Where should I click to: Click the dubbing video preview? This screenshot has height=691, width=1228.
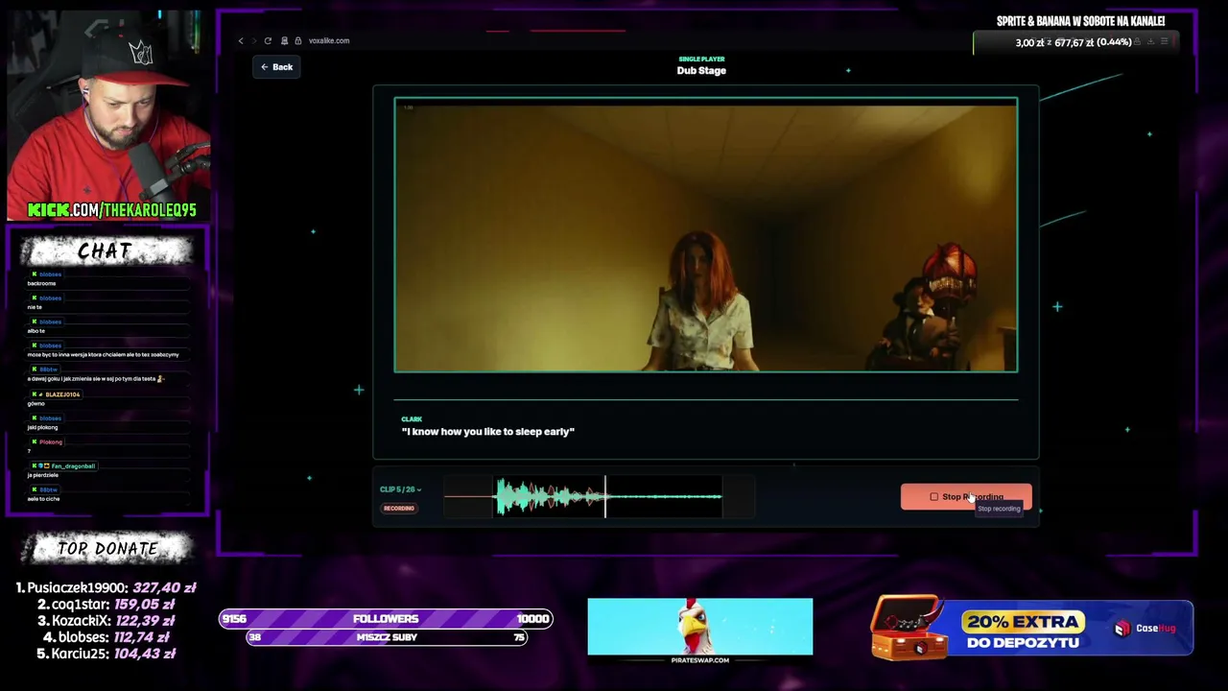point(706,235)
